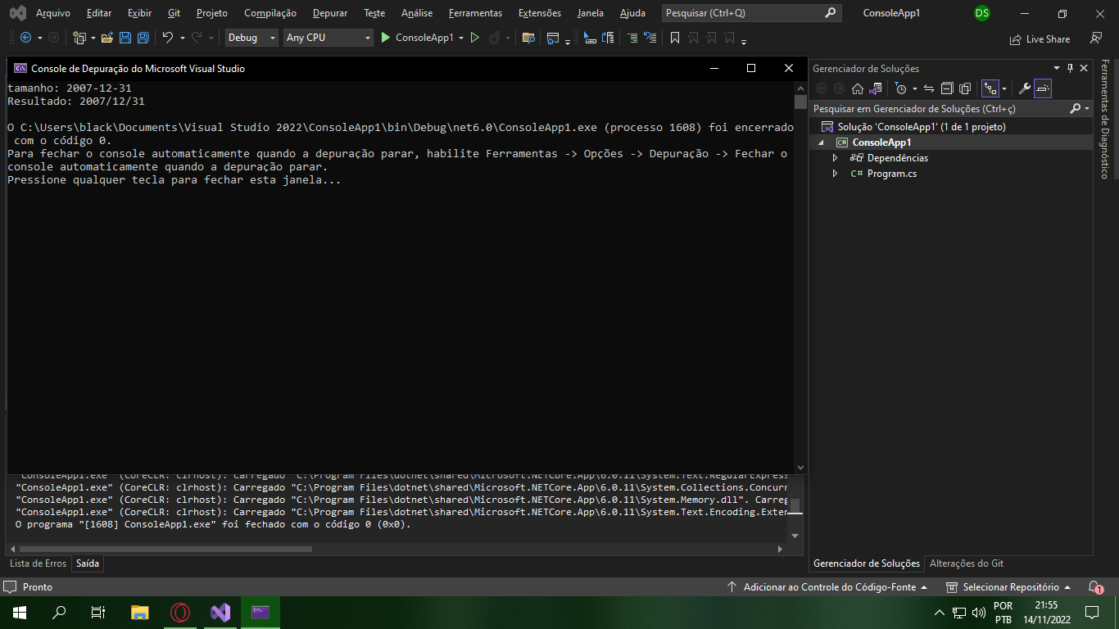Expand the Dependências node
Viewport: 1119px width, 629px height.
click(x=835, y=158)
